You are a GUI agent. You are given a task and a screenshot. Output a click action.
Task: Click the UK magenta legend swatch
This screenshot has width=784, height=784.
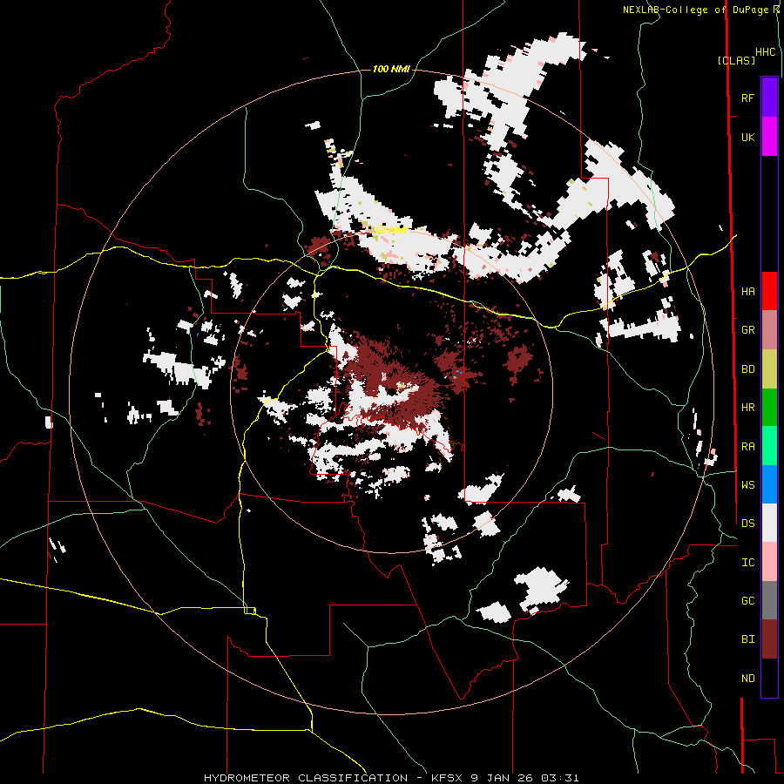769,137
